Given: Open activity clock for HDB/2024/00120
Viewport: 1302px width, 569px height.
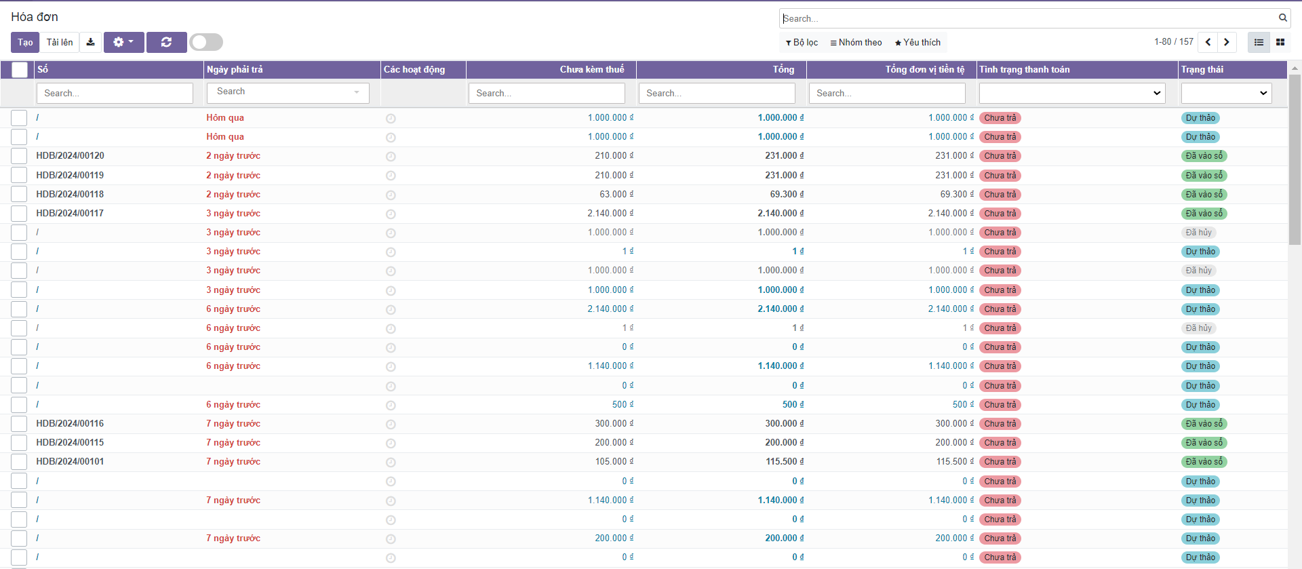Looking at the screenshot, I should coord(391,157).
